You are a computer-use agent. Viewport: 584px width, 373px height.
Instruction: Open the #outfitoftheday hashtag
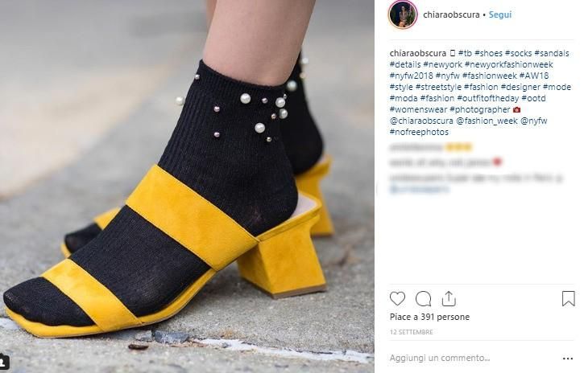[x=487, y=98]
